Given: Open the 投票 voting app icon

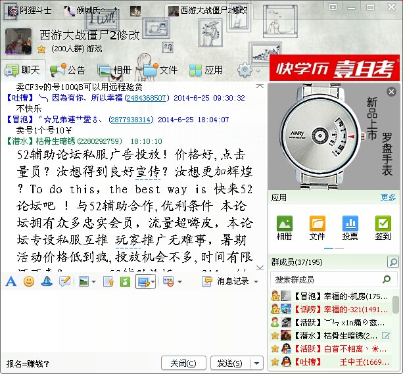Looking at the screenshot, I should (x=350, y=227).
